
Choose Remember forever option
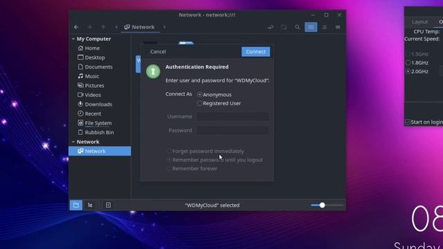(192, 169)
